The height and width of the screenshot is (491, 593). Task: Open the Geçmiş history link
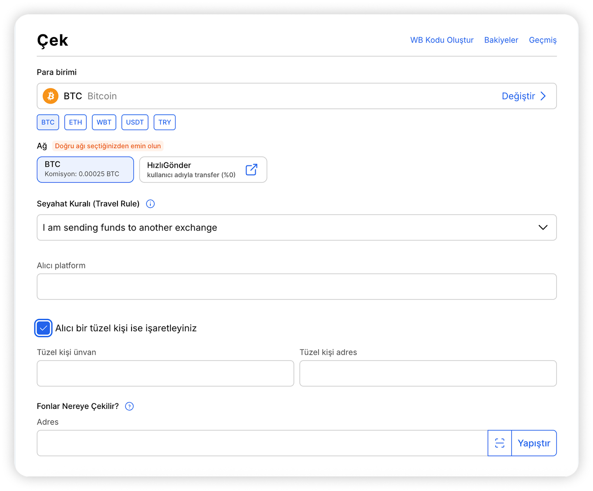(543, 40)
